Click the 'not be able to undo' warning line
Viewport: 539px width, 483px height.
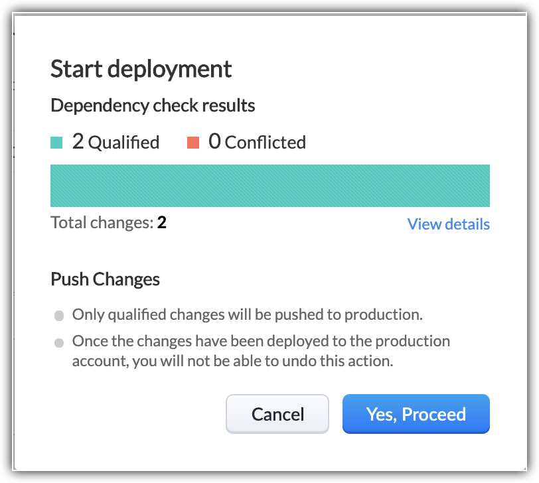tap(233, 362)
